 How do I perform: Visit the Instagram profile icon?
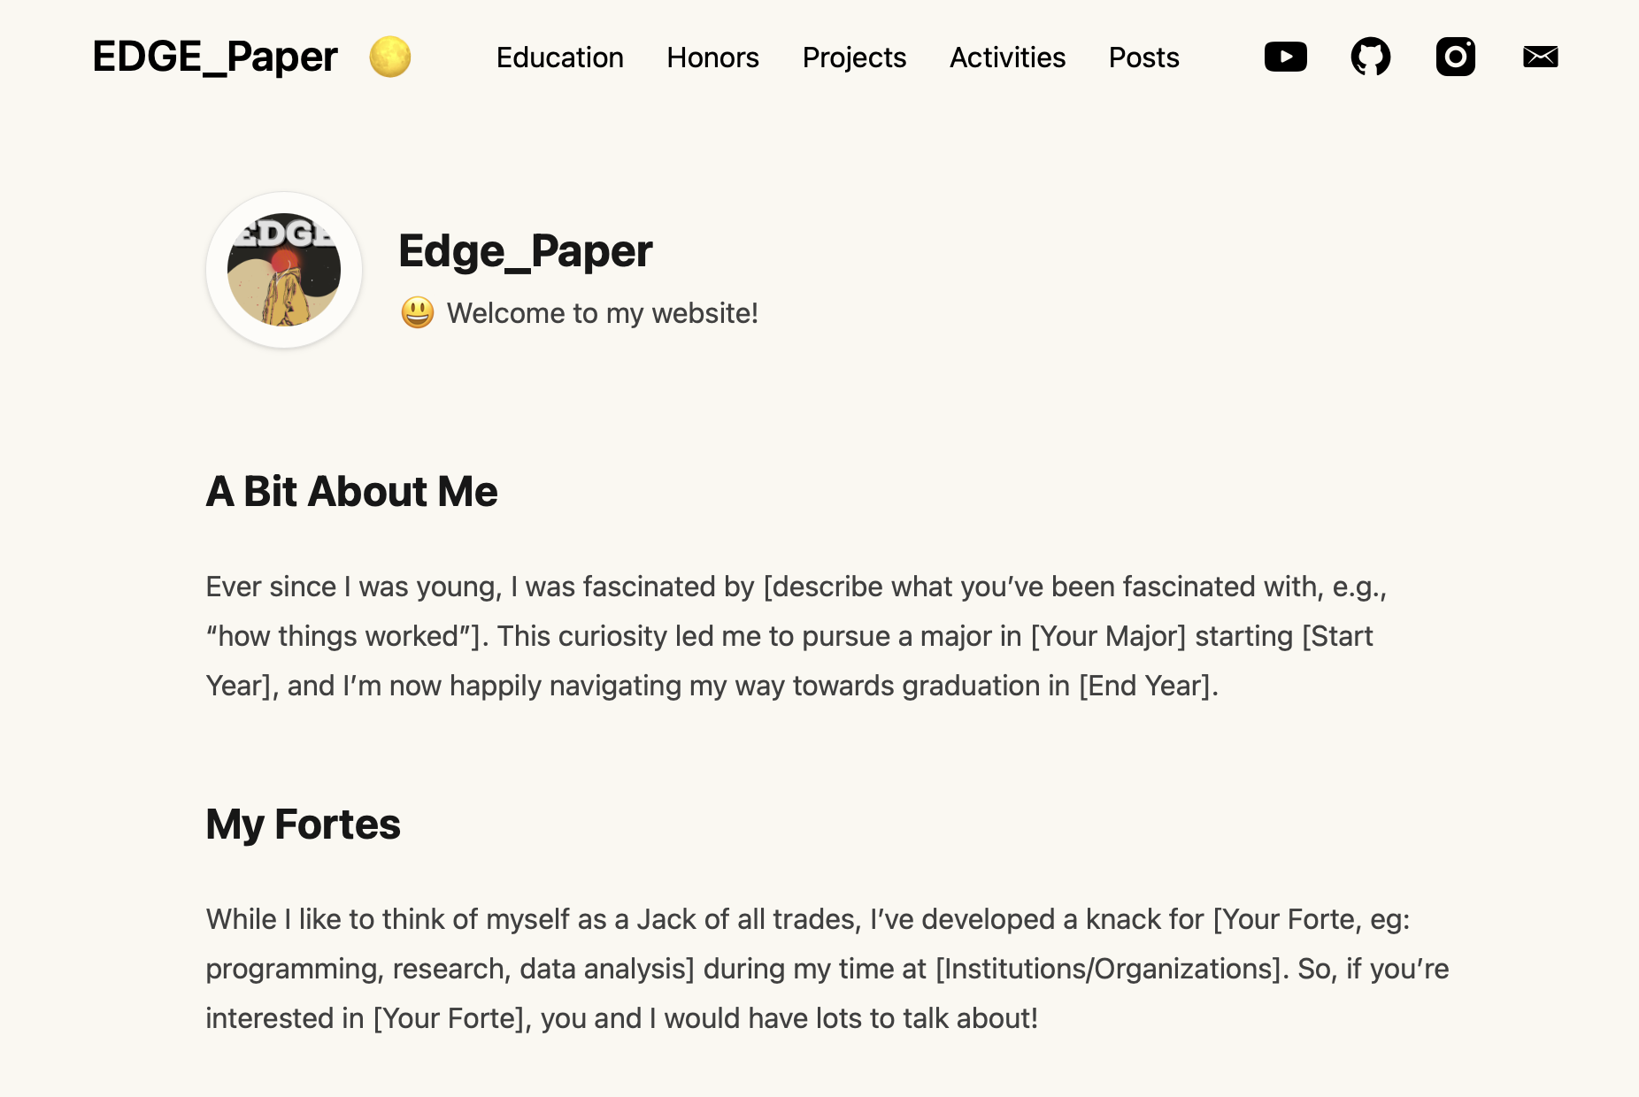(x=1455, y=57)
